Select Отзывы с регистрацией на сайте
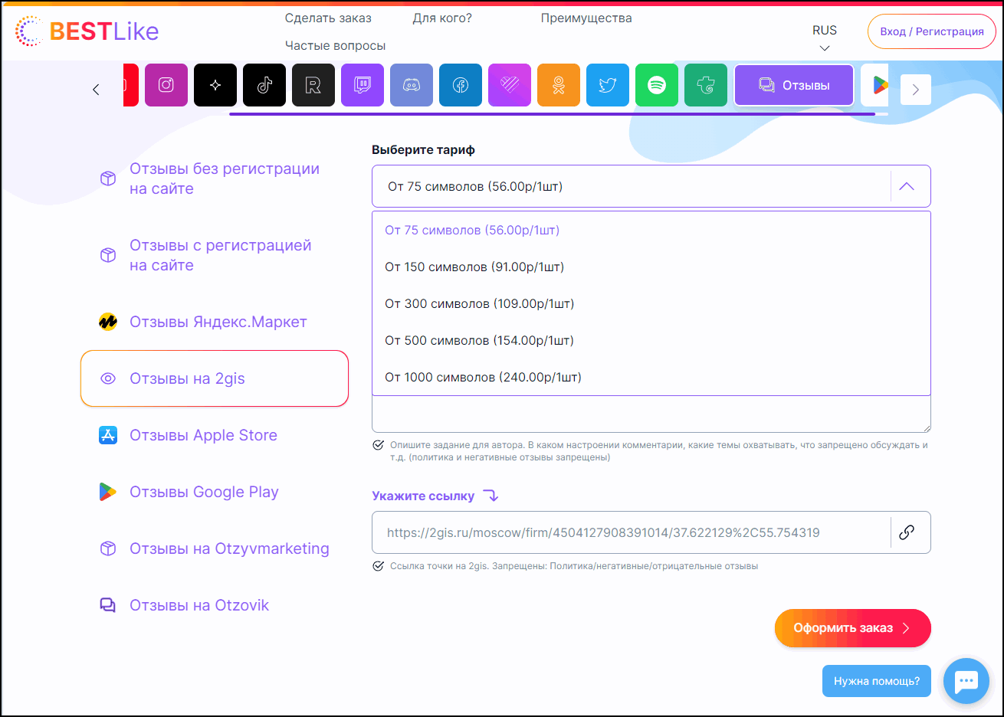The width and height of the screenshot is (1004, 717). (215, 255)
